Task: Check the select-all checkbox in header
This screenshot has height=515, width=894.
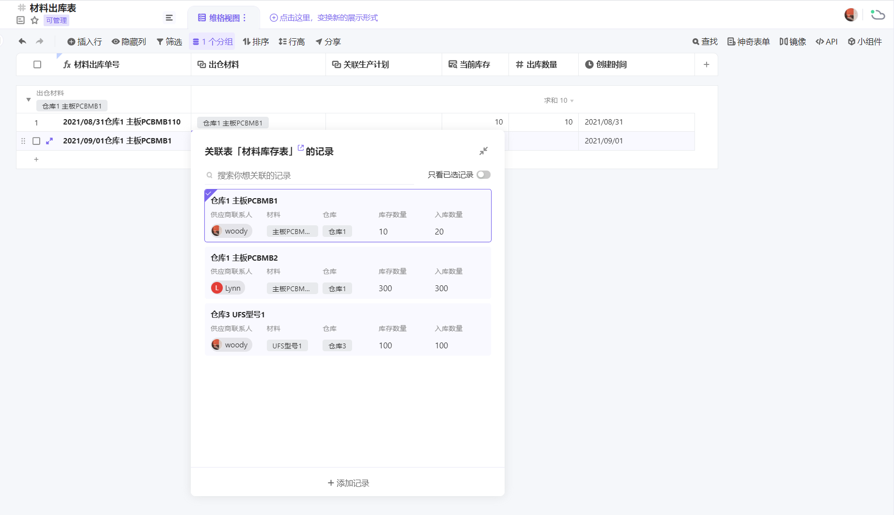Action: coord(37,64)
